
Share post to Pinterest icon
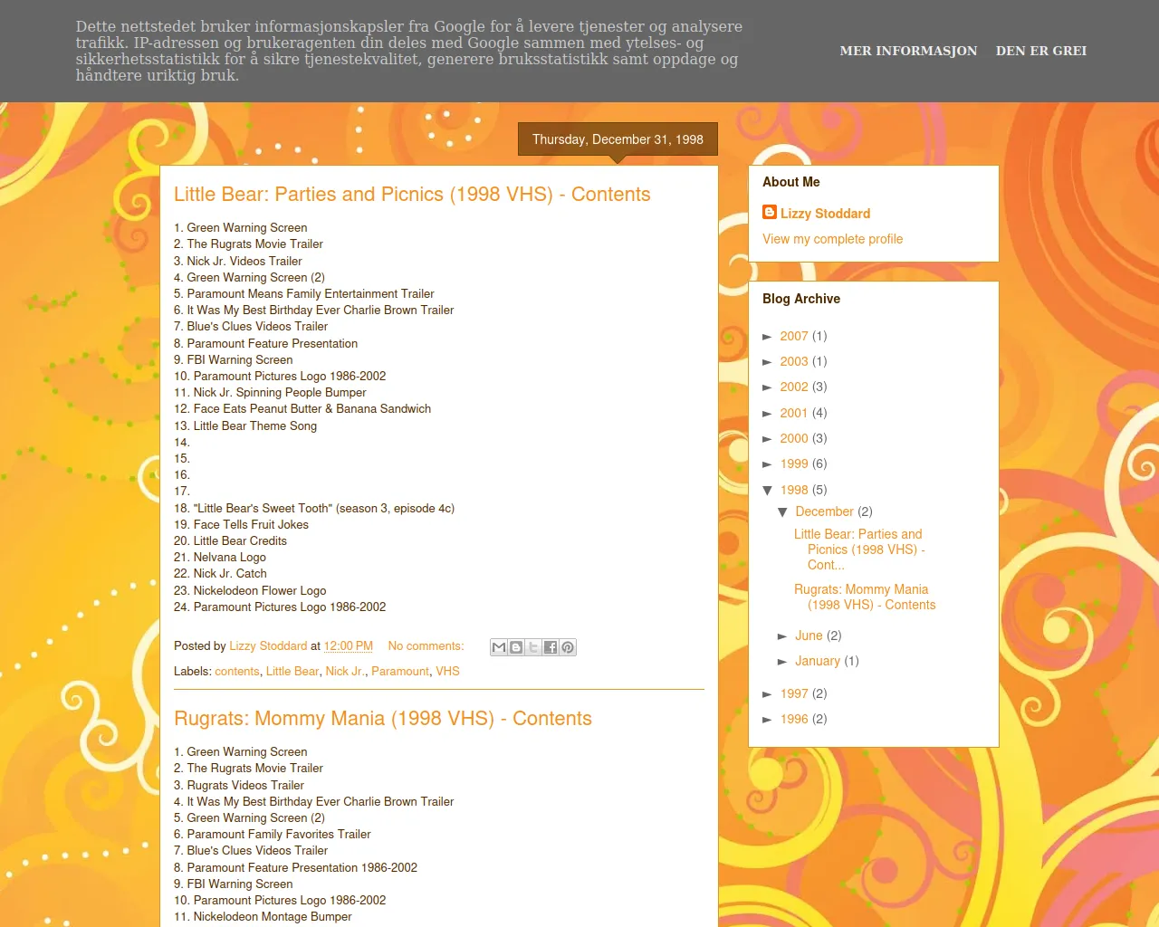coord(568,647)
